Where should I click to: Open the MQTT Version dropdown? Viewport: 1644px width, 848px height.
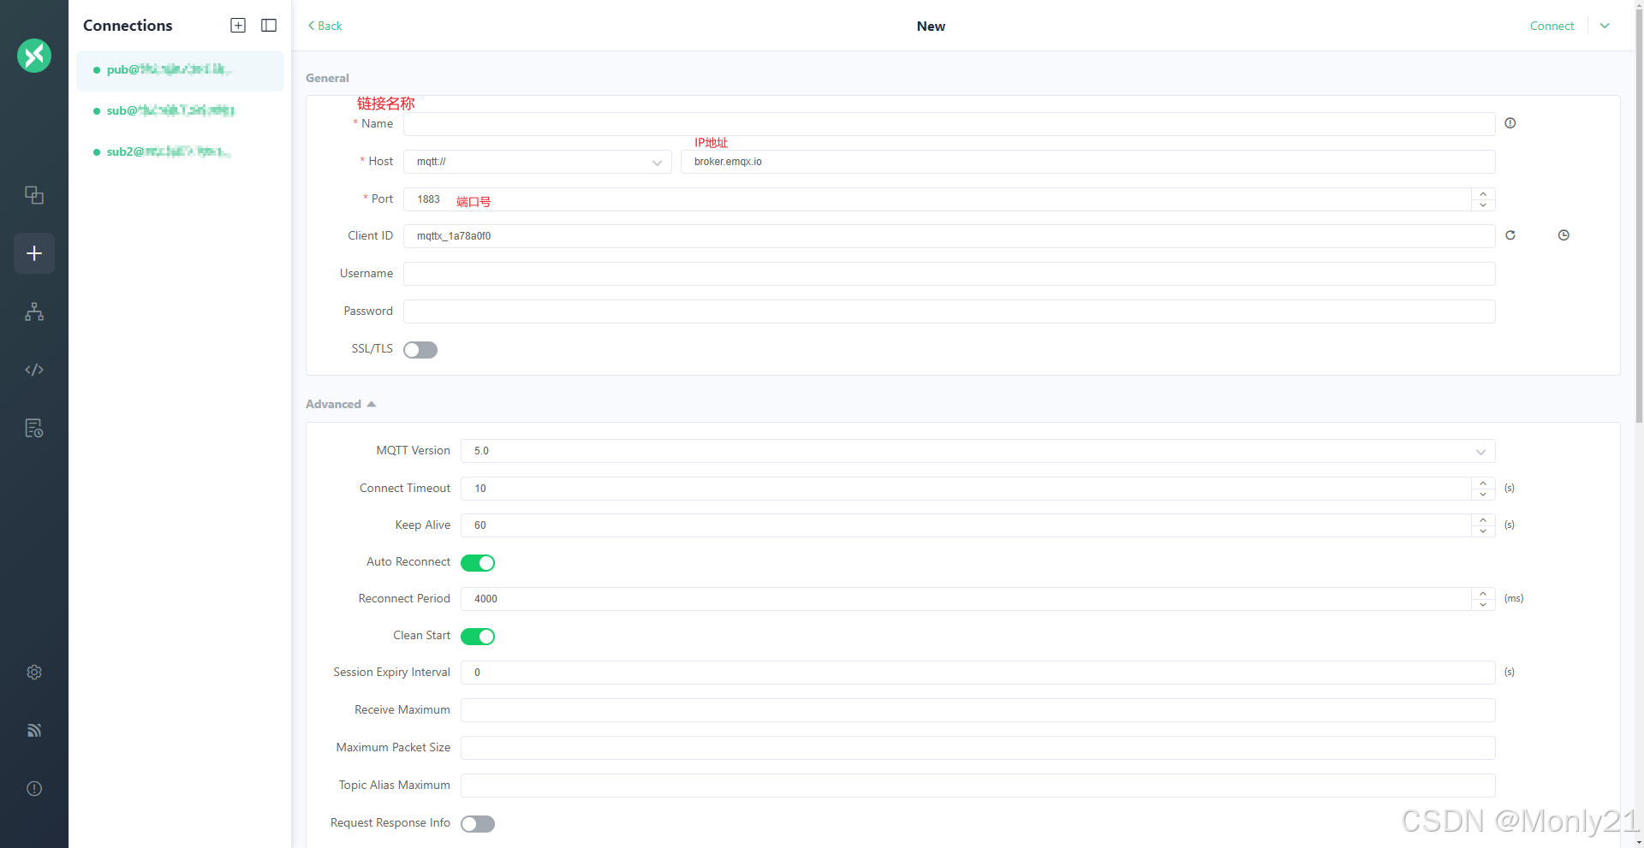(978, 451)
